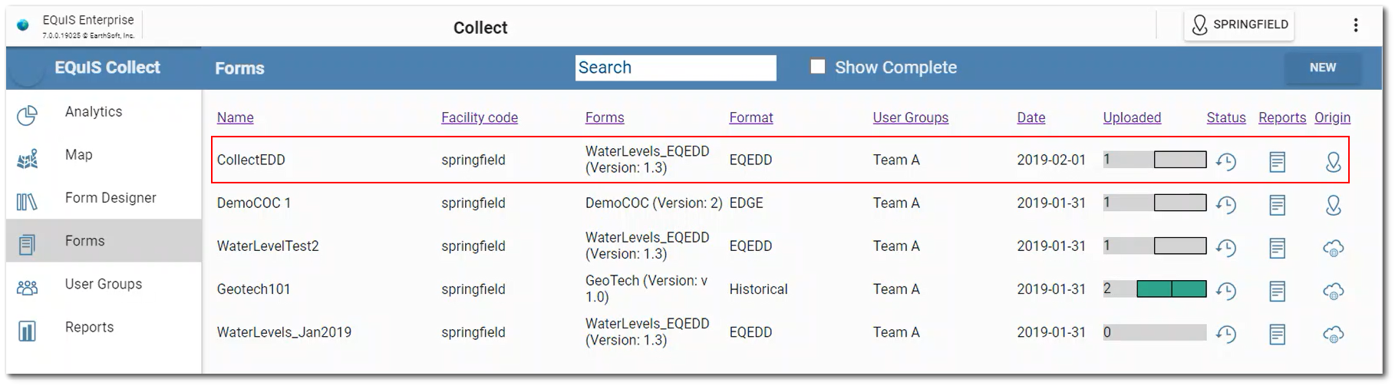Click the EQuIS Collect header title
Viewport: 1395px width, 386px height.
107,68
